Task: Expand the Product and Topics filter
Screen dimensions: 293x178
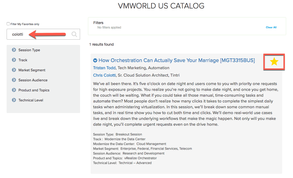Action: coord(34,90)
